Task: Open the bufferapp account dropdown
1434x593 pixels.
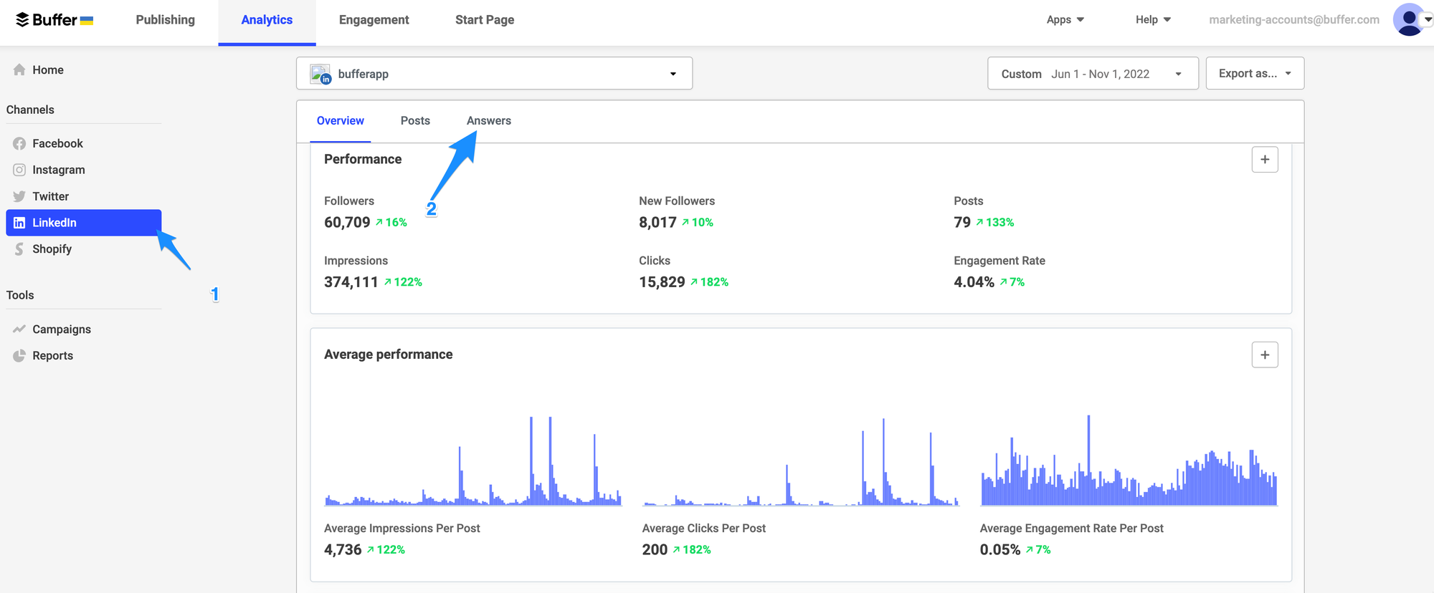Action: [x=494, y=73]
